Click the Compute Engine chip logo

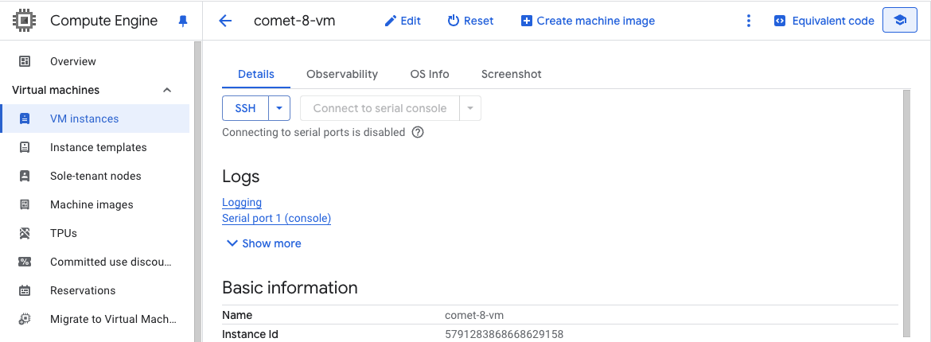(x=24, y=21)
